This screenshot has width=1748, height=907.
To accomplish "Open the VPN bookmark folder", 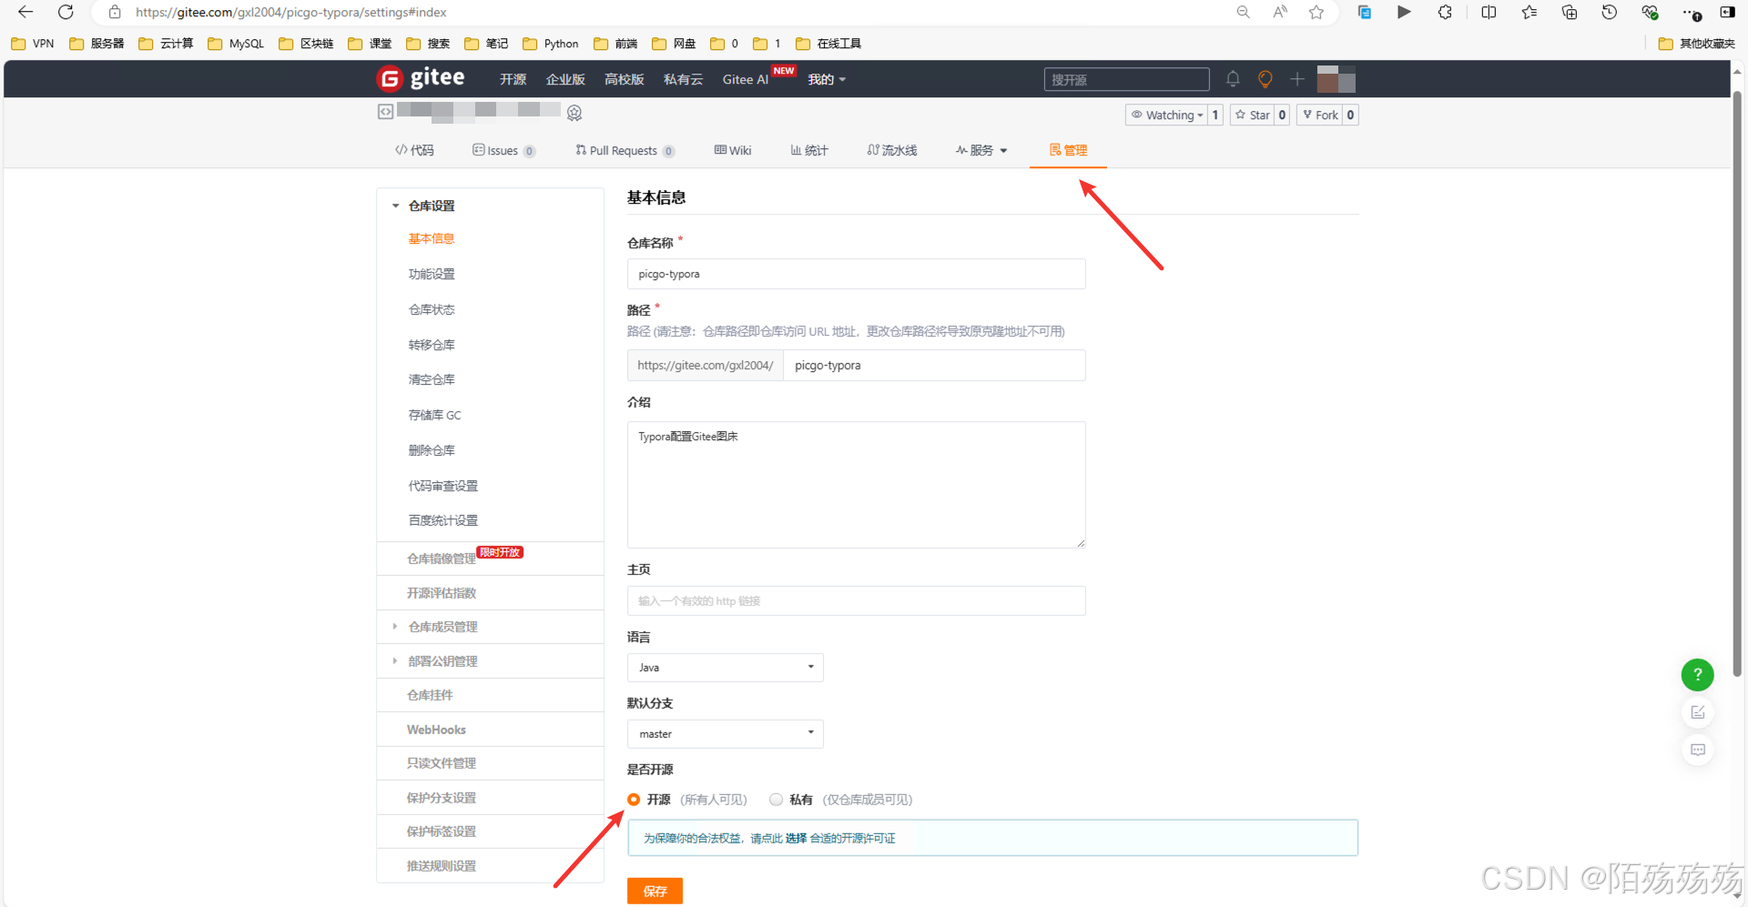I will tap(33, 44).
